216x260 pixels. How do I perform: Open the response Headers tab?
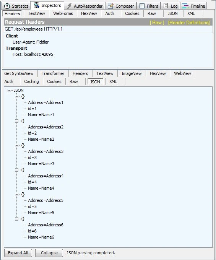(x=80, y=73)
